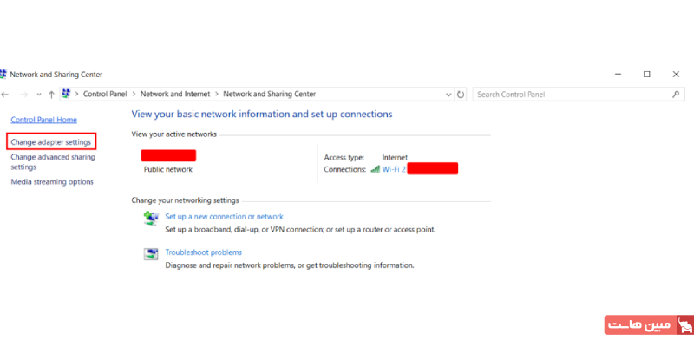The height and width of the screenshot is (347, 694).
Task: Open Change adapter settings
Action: point(50,141)
